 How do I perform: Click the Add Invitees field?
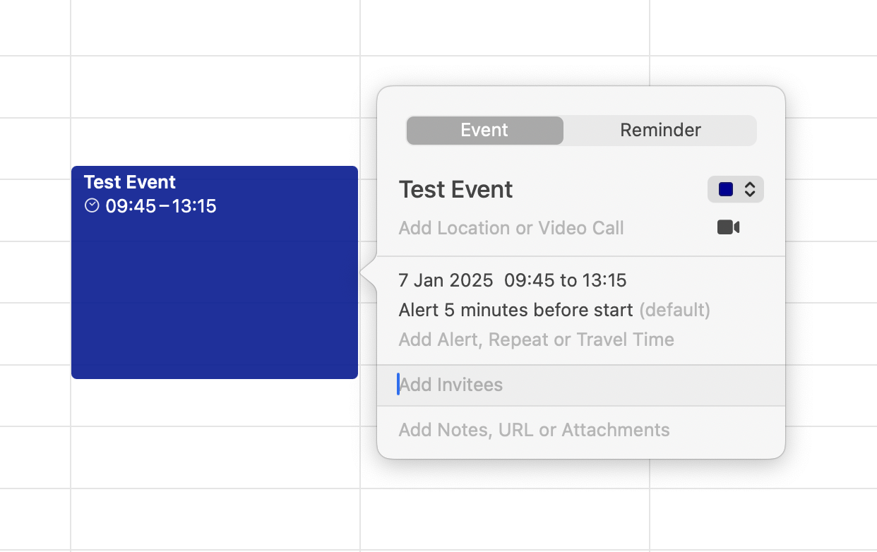[452, 385]
